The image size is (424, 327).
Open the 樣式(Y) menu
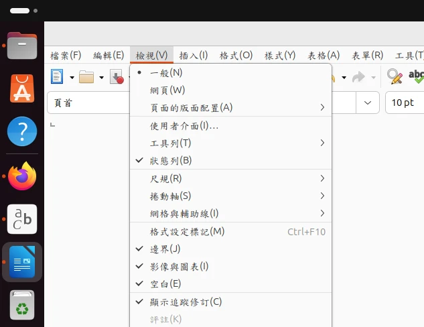tap(280, 56)
